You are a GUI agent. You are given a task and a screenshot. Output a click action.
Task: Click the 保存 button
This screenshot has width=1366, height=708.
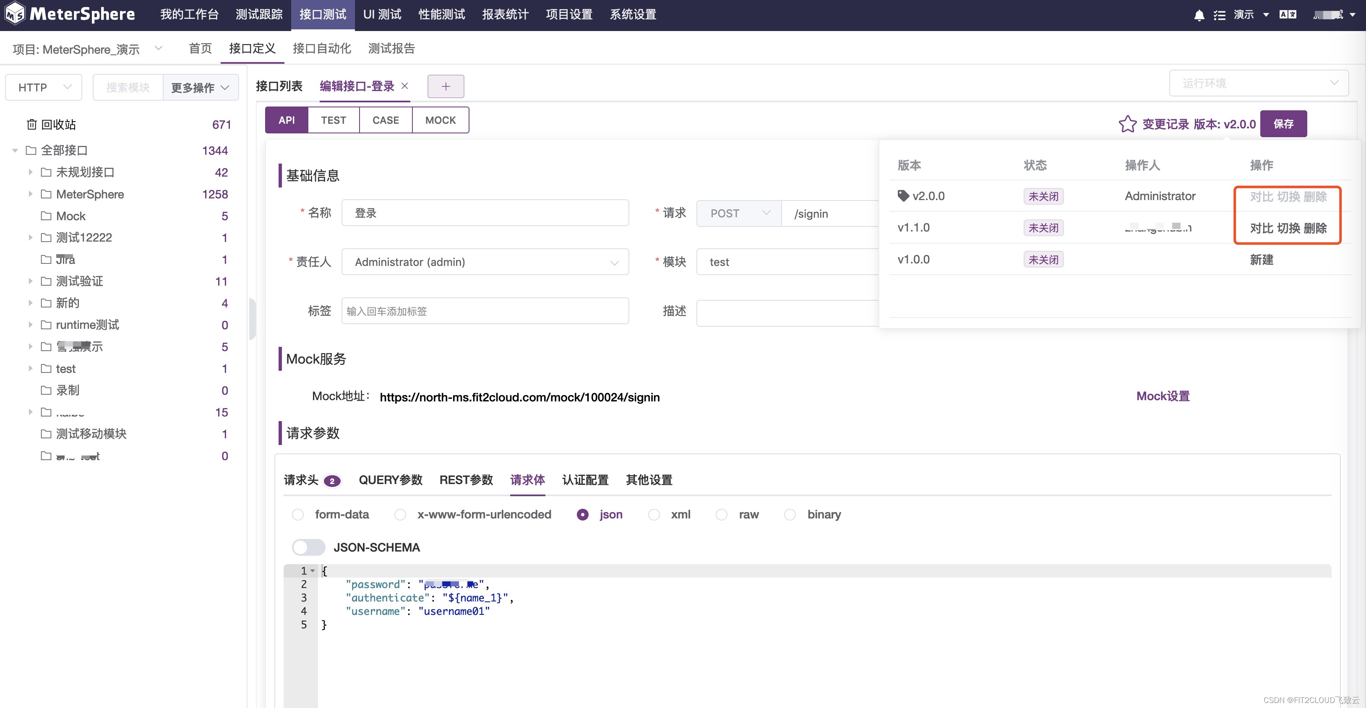[1283, 124]
